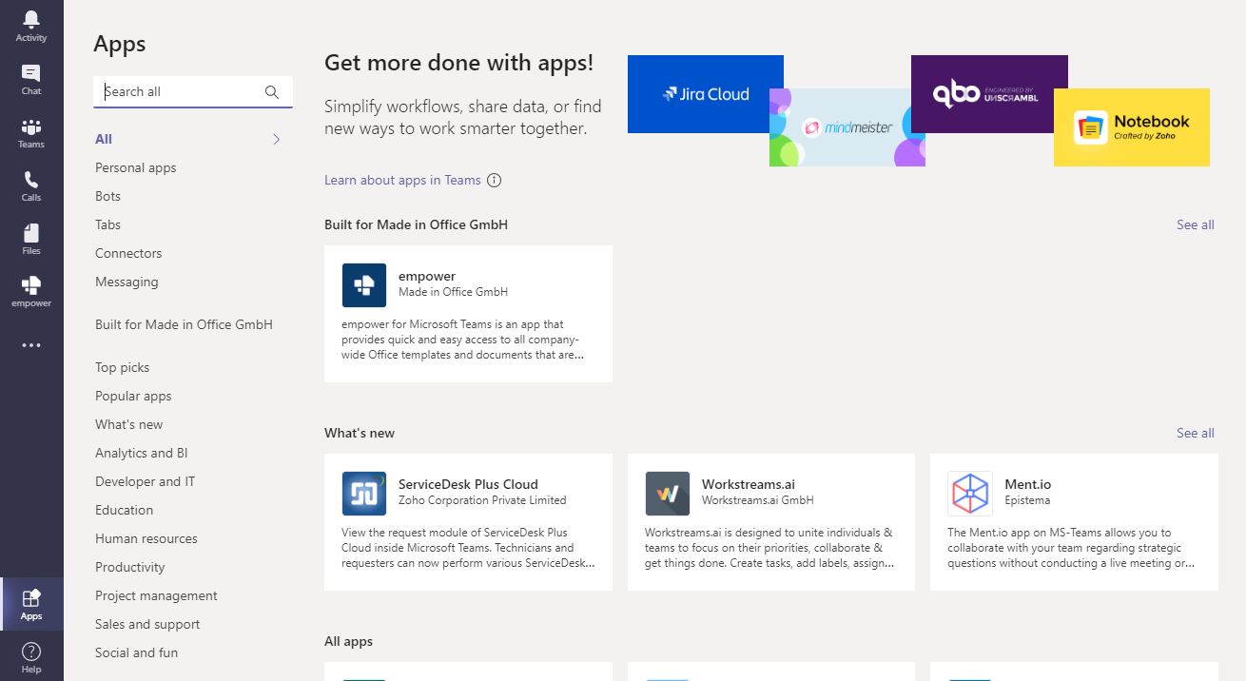Viewport: 1246px width, 681px height.
Task: See all Built for Made in Office apps
Action: coord(1195,225)
